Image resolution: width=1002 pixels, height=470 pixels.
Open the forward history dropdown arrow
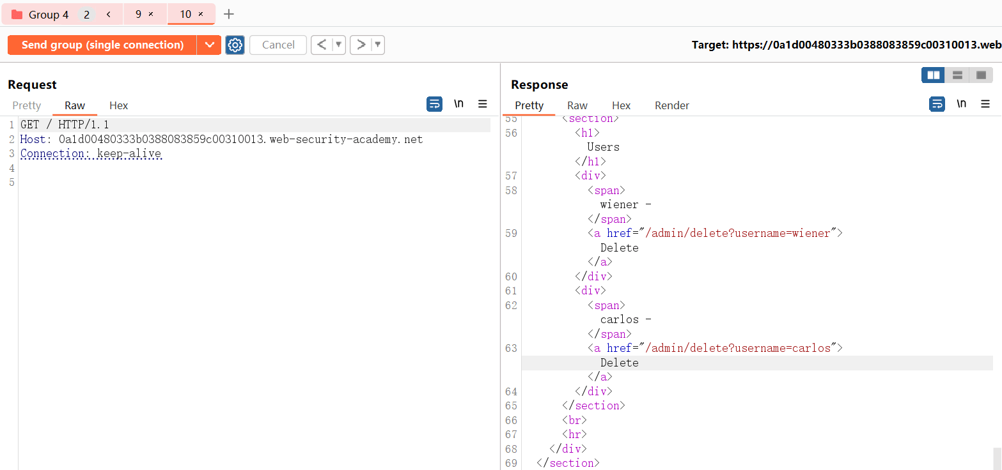[x=378, y=45]
